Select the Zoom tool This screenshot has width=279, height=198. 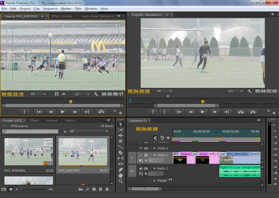[121, 181]
